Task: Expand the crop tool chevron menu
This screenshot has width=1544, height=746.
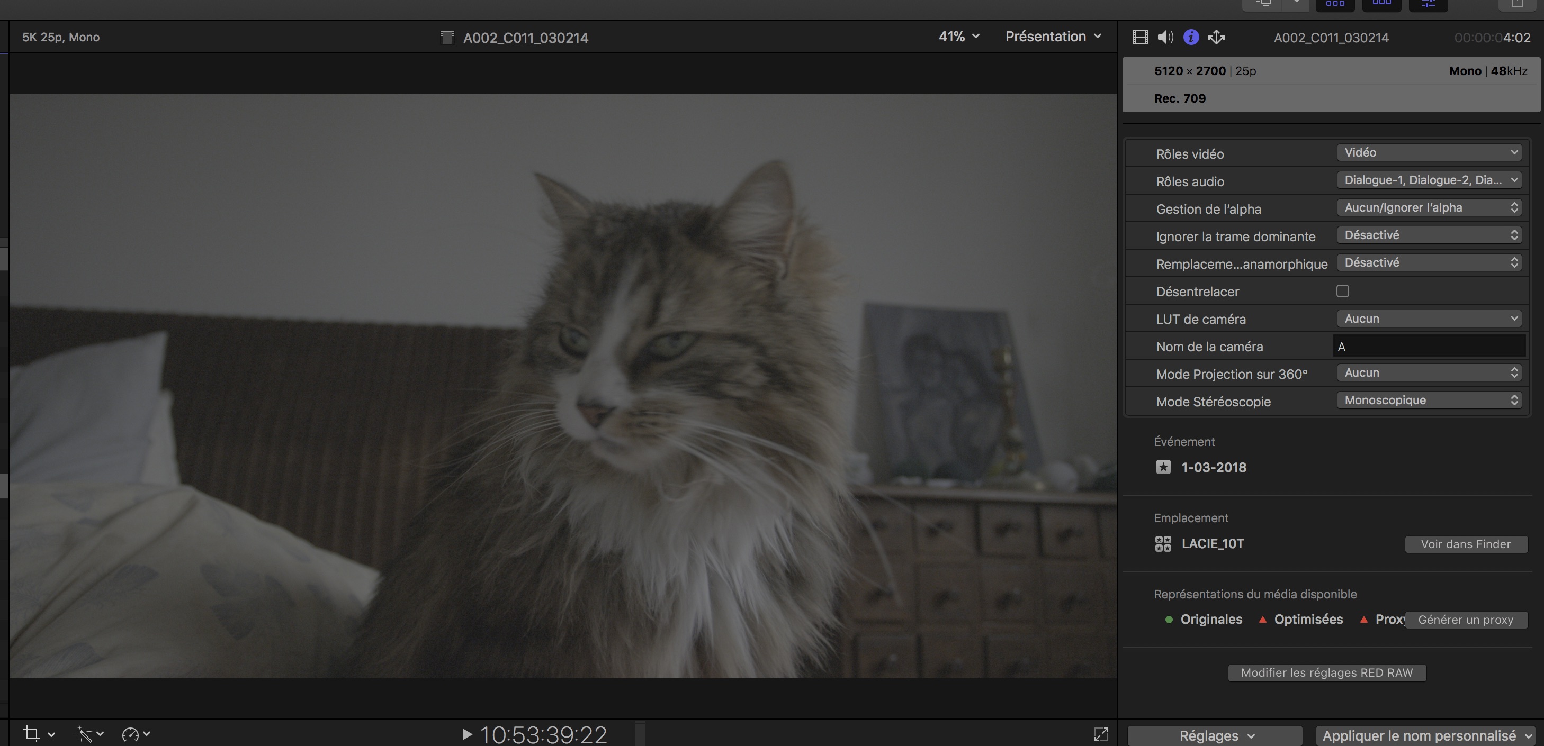Action: click(51, 734)
